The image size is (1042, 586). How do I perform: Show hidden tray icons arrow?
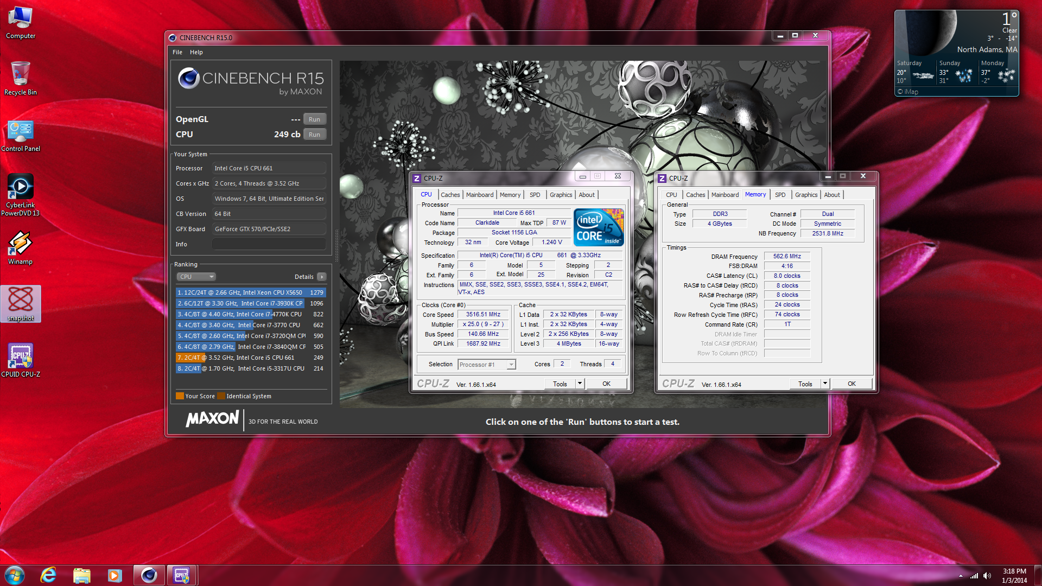pos(961,576)
